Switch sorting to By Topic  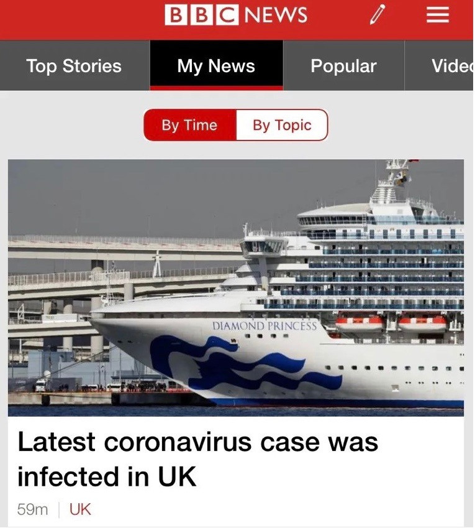coord(282,125)
